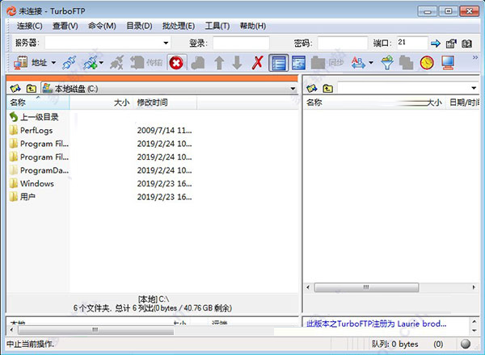Click remote pane up-folder icon

(327, 89)
